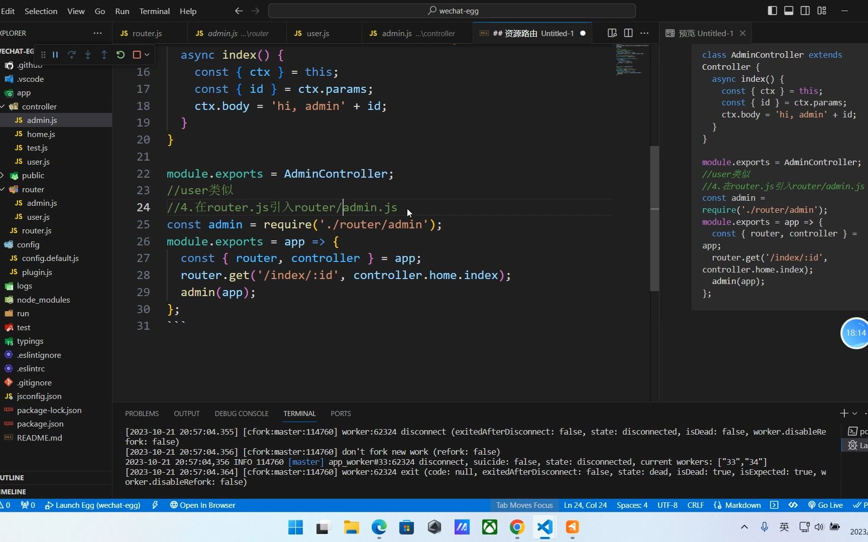The image size is (868, 542).
Task: Click the code minimap
Action: tap(632, 59)
